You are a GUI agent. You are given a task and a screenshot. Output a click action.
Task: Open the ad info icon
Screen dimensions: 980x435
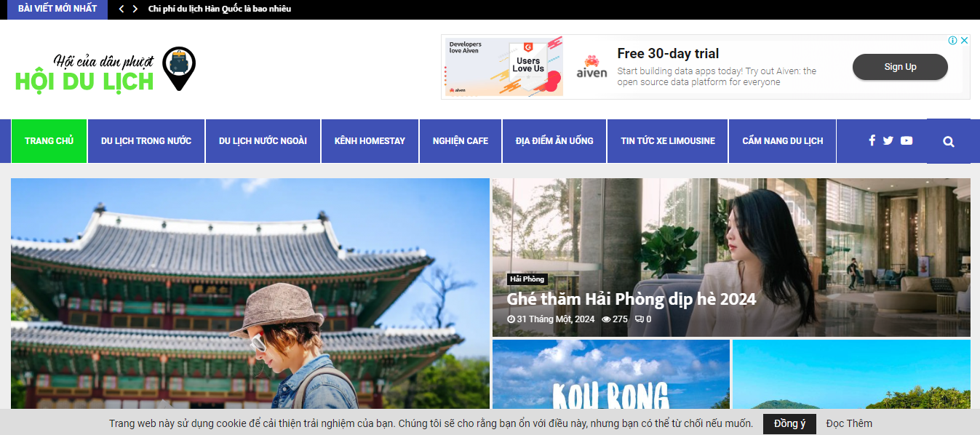pyautogui.click(x=952, y=41)
